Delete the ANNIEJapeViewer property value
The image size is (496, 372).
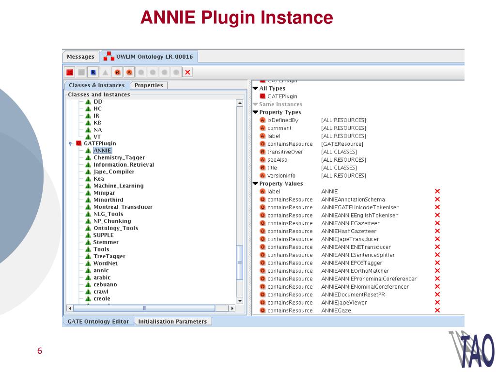pyautogui.click(x=437, y=302)
